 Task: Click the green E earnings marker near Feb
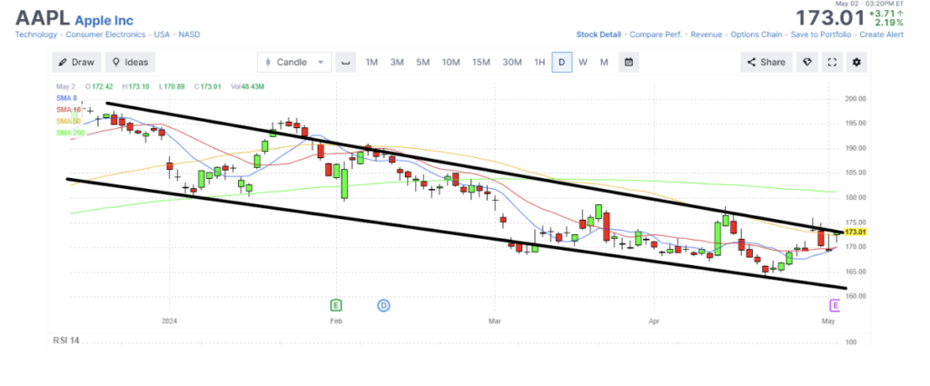click(336, 305)
